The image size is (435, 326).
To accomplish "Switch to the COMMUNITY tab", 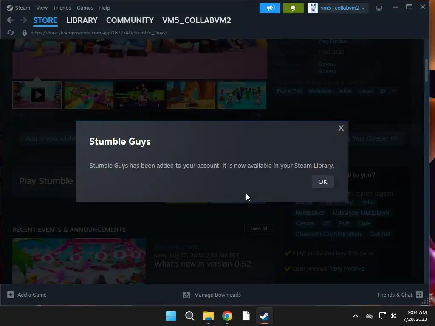I will click(x=130, y=20).
